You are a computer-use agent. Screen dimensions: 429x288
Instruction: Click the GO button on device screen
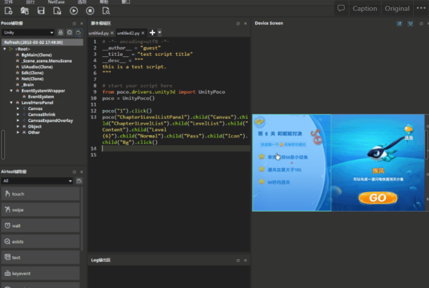(378, 198)
